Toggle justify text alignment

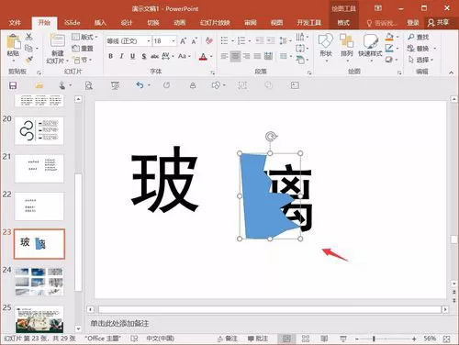[x=257, y=56]
